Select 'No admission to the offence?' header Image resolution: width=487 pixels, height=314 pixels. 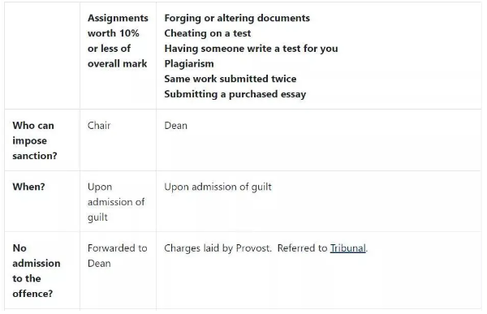pos(37,270)
